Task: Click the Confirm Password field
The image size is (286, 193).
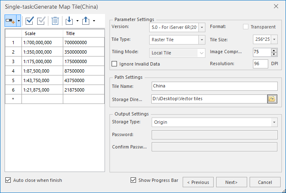Action: click(x=214, y=147)
